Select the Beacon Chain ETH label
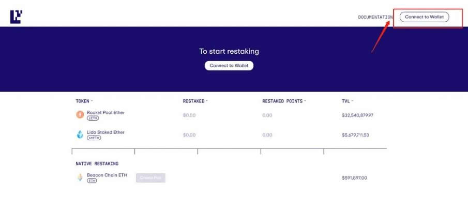Viewport: 468px width, 206px height. pos(107,175)
